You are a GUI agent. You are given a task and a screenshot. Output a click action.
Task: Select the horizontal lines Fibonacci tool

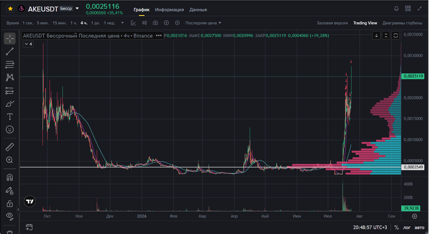click(10, 65)
